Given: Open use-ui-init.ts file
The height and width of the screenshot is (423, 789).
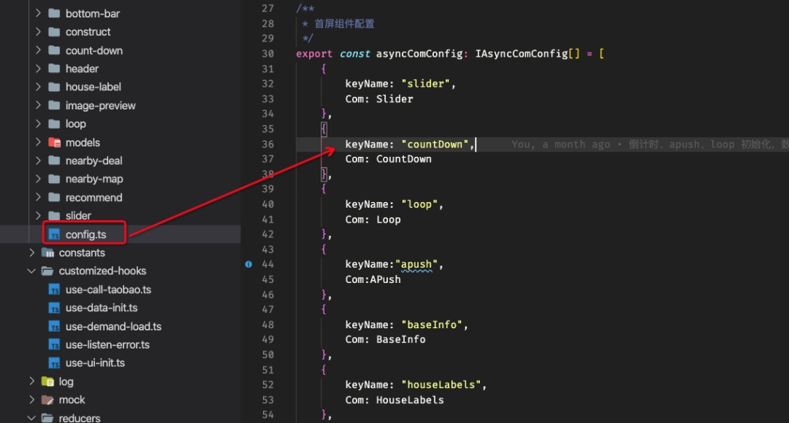Looking at the screenshot, I should (95, 362).
